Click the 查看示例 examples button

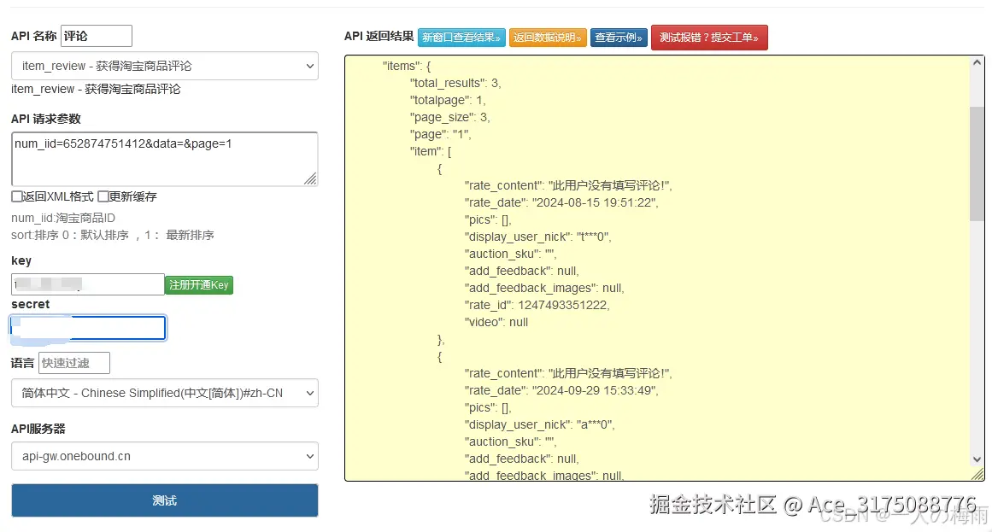coord(618,38)
